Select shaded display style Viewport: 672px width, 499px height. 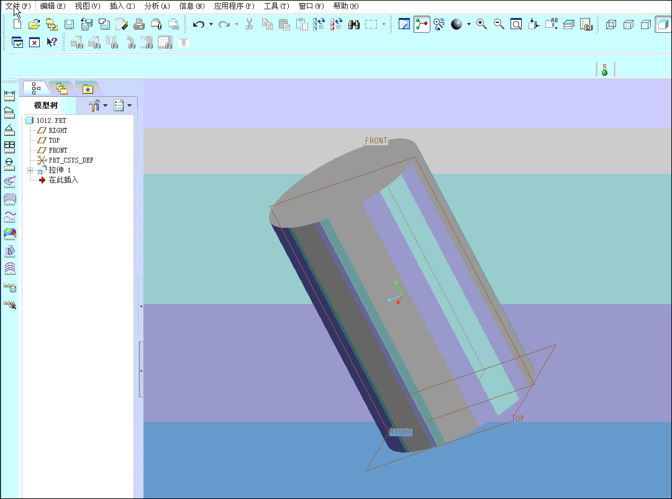[x=663, y=24]
